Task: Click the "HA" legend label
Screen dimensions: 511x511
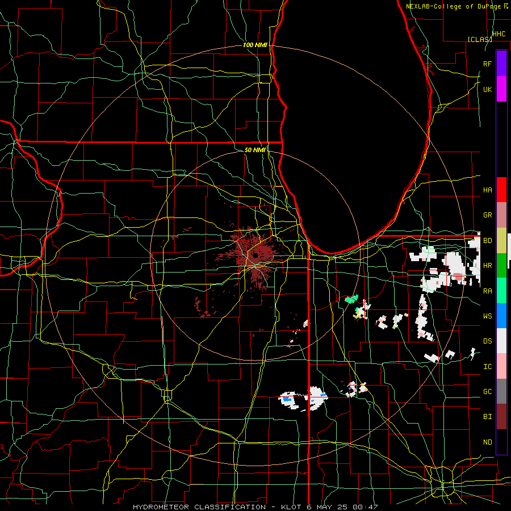Action: 487,190
